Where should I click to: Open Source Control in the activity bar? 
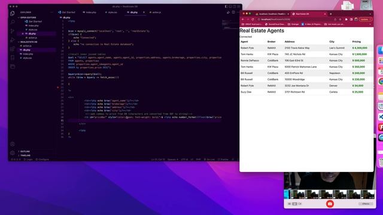point(12,31)
